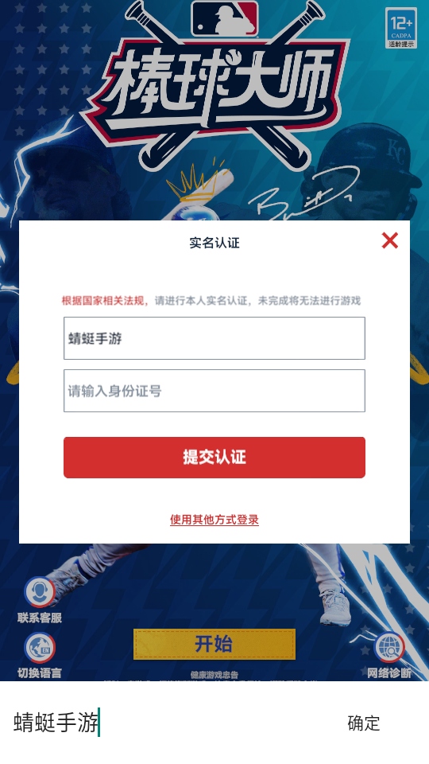Image resolution: width=429 pixels, height=764 pixels.
Task: Open 网络诊断 network diagnosis icon
Action: tap(389, 648)
